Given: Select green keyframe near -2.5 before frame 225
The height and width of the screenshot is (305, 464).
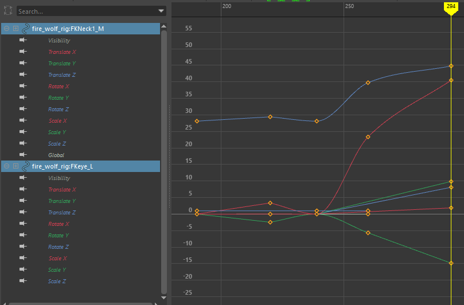Looking at the screenshot, I should [270, 222].
